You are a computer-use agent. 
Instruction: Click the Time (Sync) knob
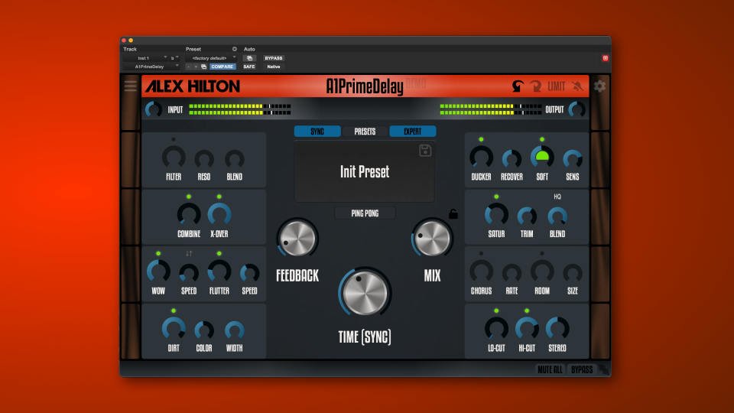click(365, 292)
